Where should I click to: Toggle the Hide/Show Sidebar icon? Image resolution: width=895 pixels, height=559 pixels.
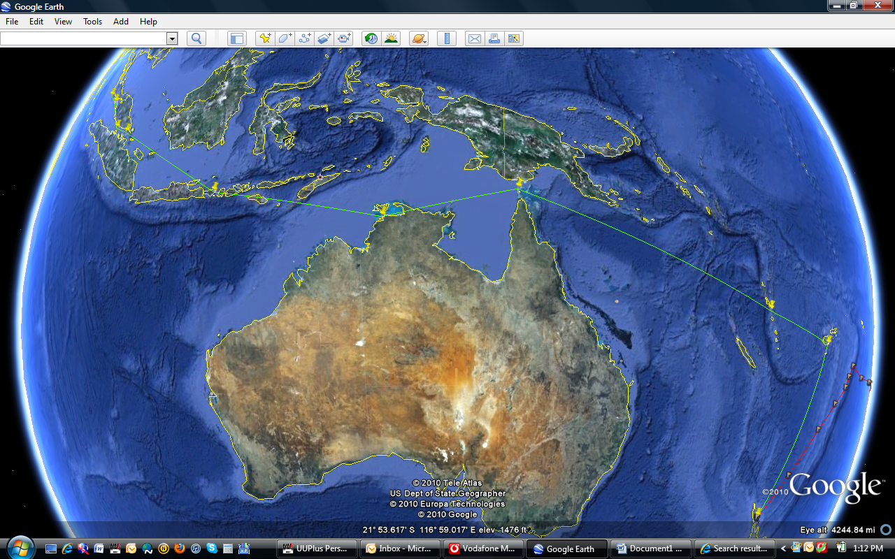click(x=237, y=38)
